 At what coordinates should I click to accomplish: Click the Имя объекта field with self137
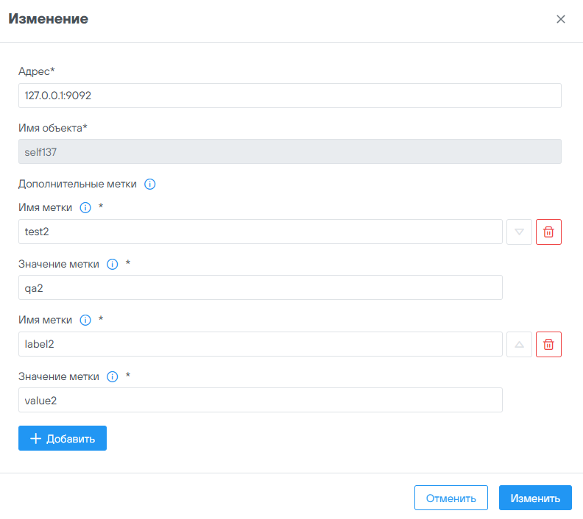pyautogui.click(x=289, y=151)
